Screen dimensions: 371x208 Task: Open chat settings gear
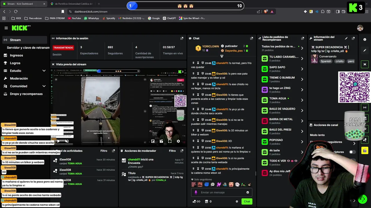pos(237,202)
